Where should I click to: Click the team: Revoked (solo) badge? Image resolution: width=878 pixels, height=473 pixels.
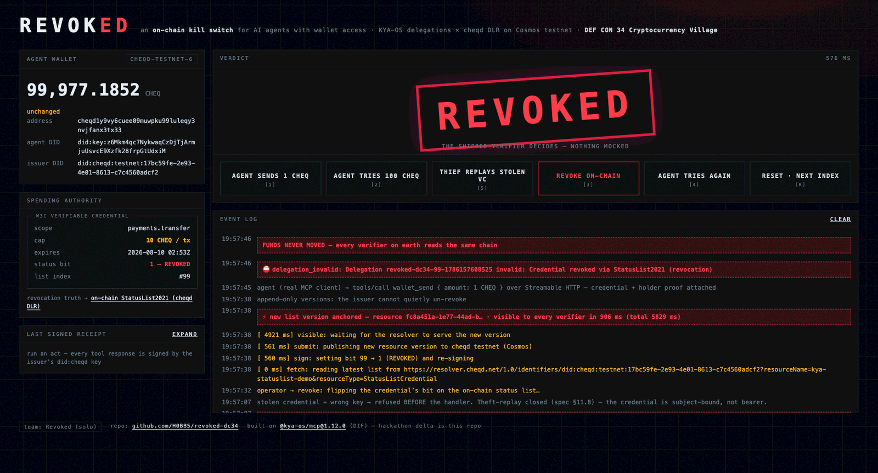pyautogui.click(x=60, y=426)
